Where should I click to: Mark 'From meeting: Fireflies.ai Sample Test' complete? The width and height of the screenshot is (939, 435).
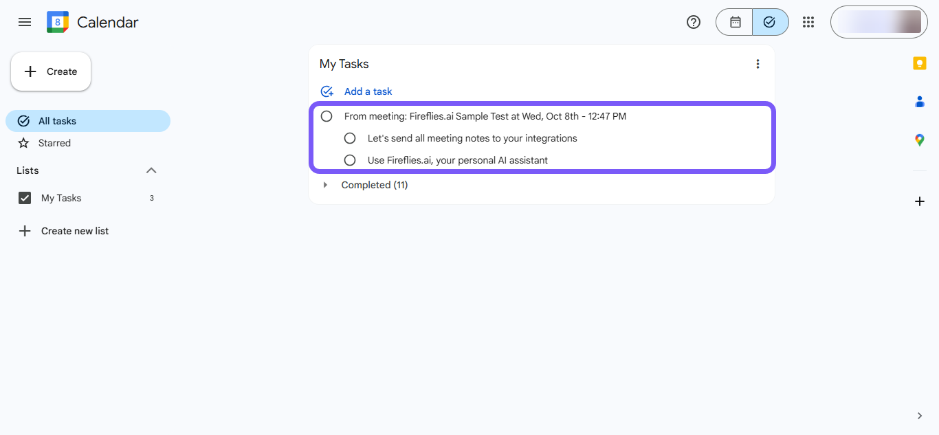[x=327, y=116]
